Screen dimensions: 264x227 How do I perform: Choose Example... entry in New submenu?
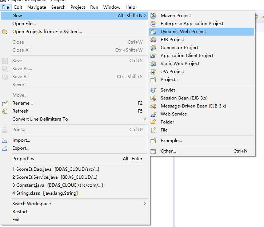coord(202,141)
